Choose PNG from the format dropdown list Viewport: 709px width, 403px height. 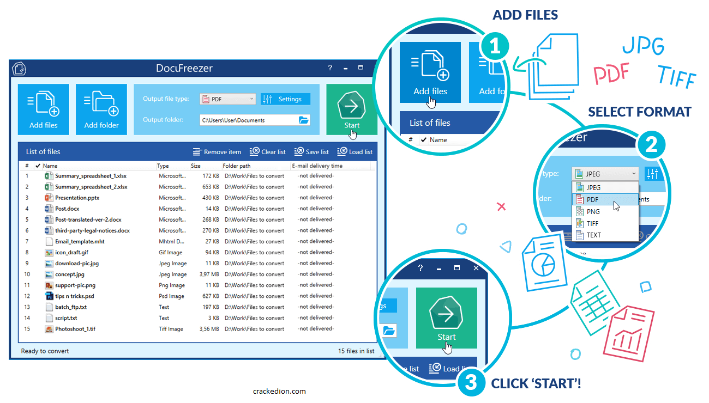[605, 211]
